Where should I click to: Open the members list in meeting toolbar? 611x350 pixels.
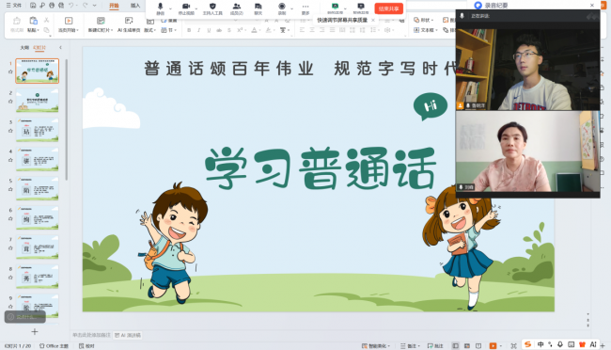[237, 8]
